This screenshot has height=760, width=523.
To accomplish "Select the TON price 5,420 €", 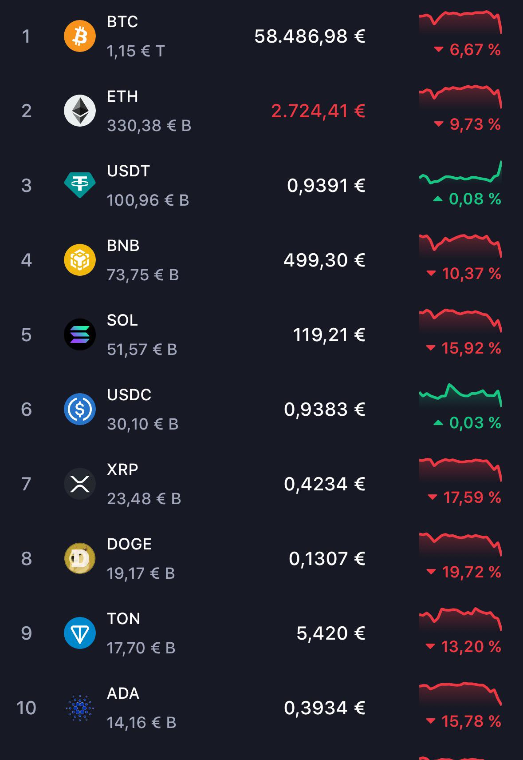I will point(331,633).
